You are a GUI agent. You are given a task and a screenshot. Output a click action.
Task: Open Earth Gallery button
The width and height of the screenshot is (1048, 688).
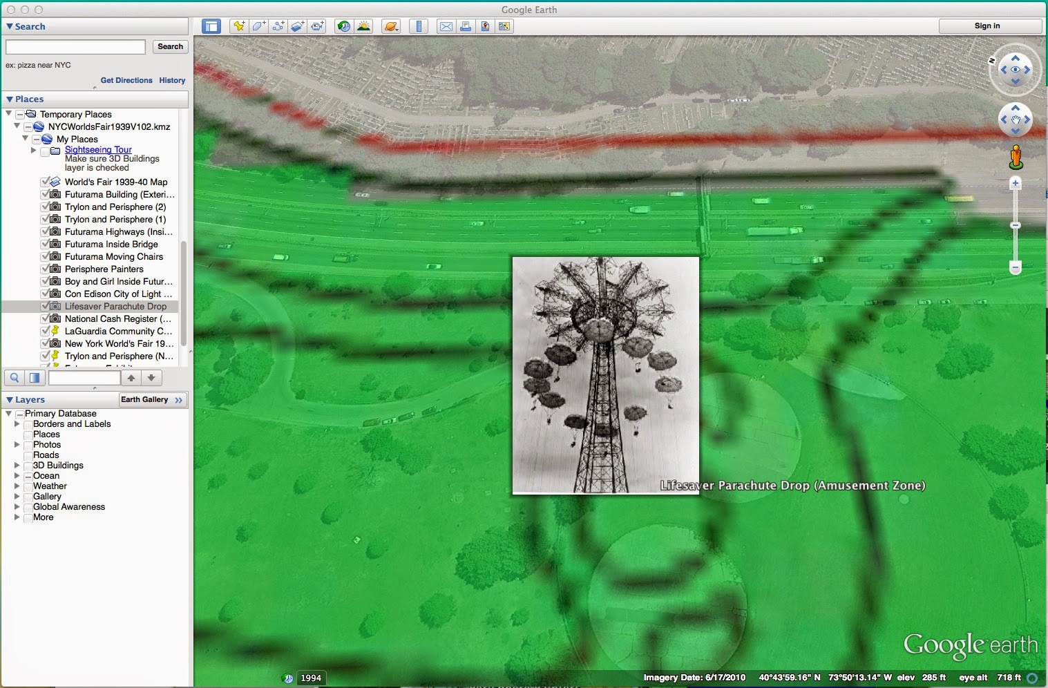[153, 400]
